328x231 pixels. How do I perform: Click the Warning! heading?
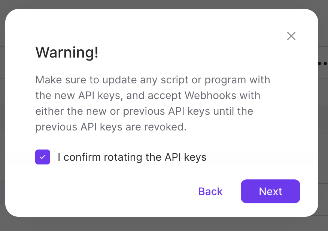point(67,52)
